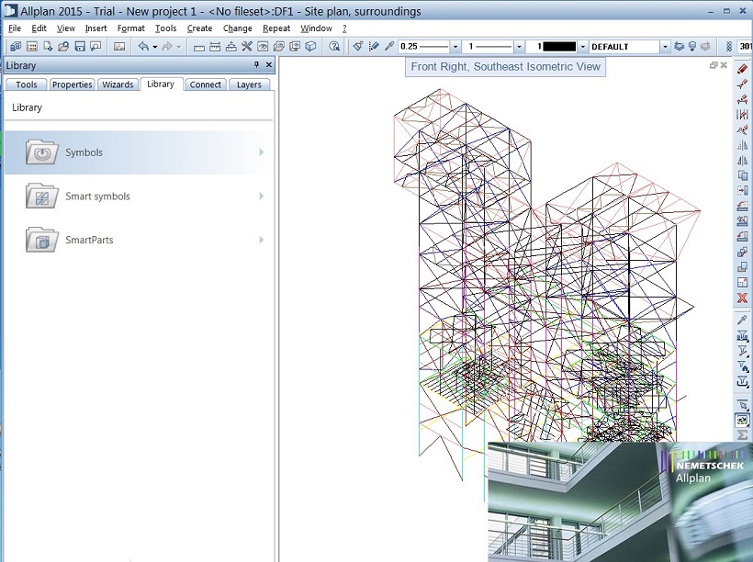
Task: Click the print preview magnifier icon
Action: (96, 47)
